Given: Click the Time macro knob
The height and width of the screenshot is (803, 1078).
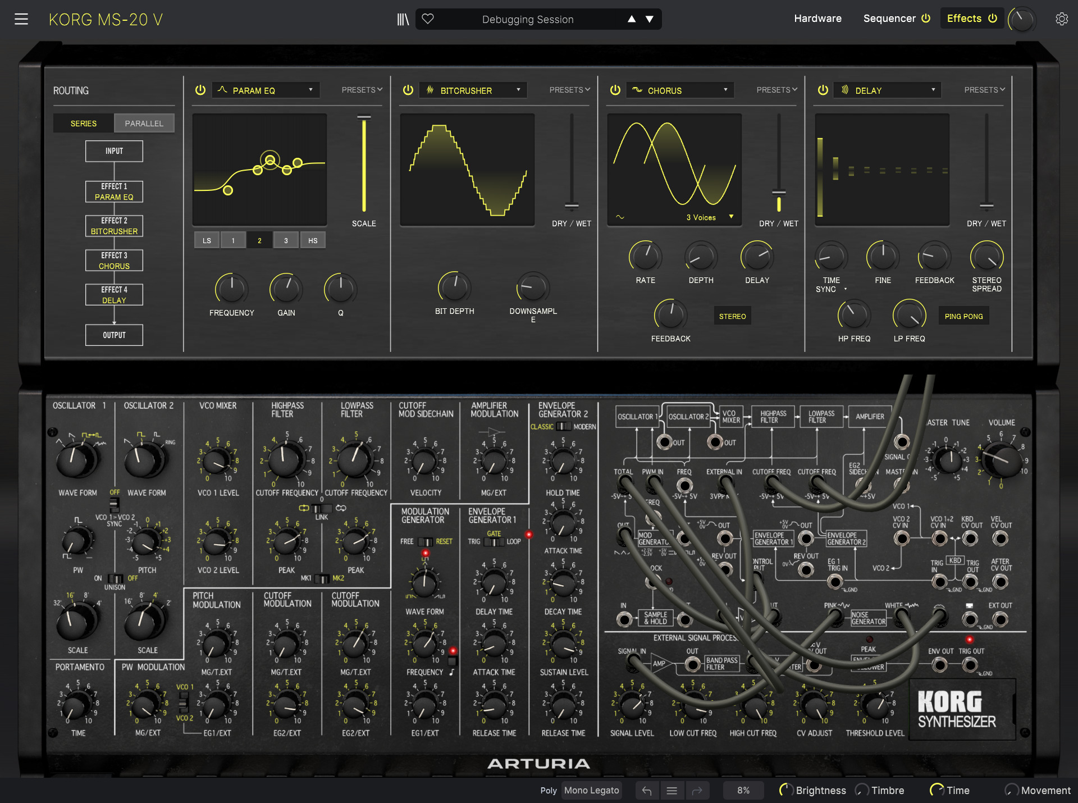Looking at the screenshot, I should [937, 790].
